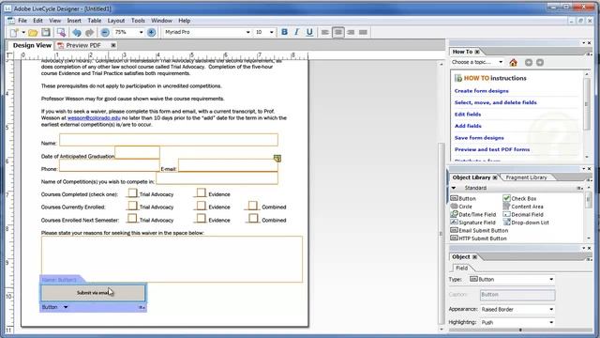Select Button object in Object Library
Image resolution: width=600 pixels, height=338 pixels.
pyautogui.click(x=463, y=198)
